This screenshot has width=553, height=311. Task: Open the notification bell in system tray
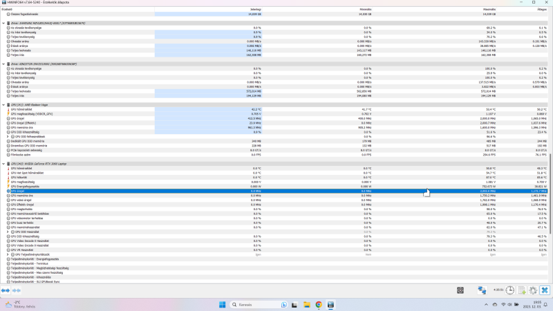(545, 305)
